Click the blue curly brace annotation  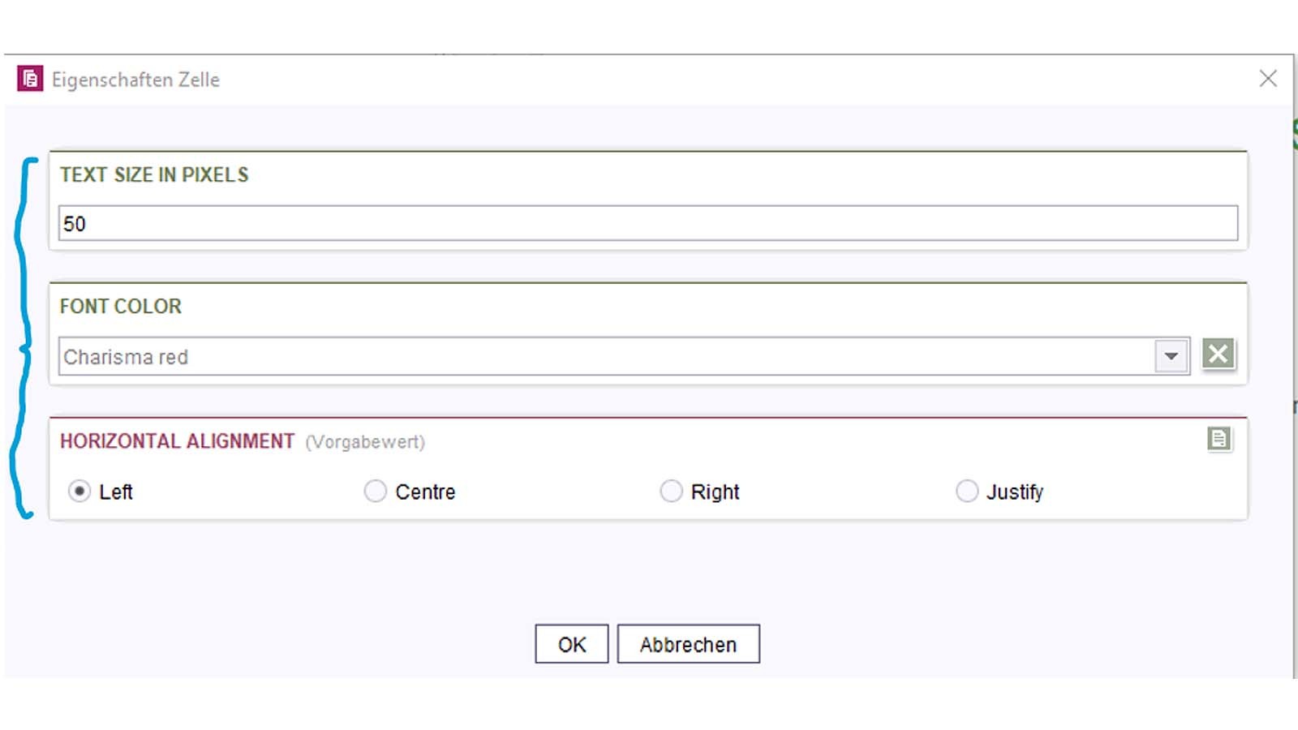point(24,341)
